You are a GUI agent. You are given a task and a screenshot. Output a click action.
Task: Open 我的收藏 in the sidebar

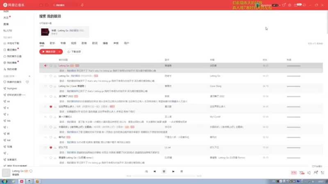(x=10, y=69)
